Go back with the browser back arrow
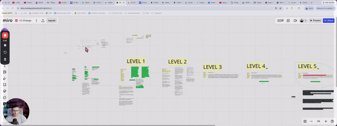 point(3,8)
